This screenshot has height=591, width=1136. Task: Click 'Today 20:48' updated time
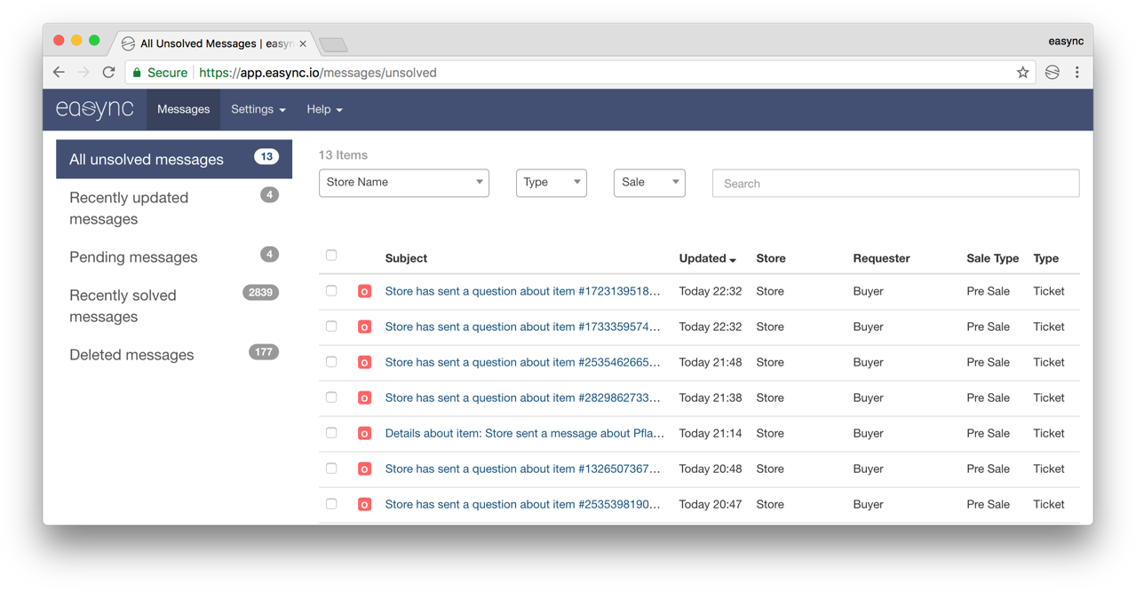tap(710, 469)
